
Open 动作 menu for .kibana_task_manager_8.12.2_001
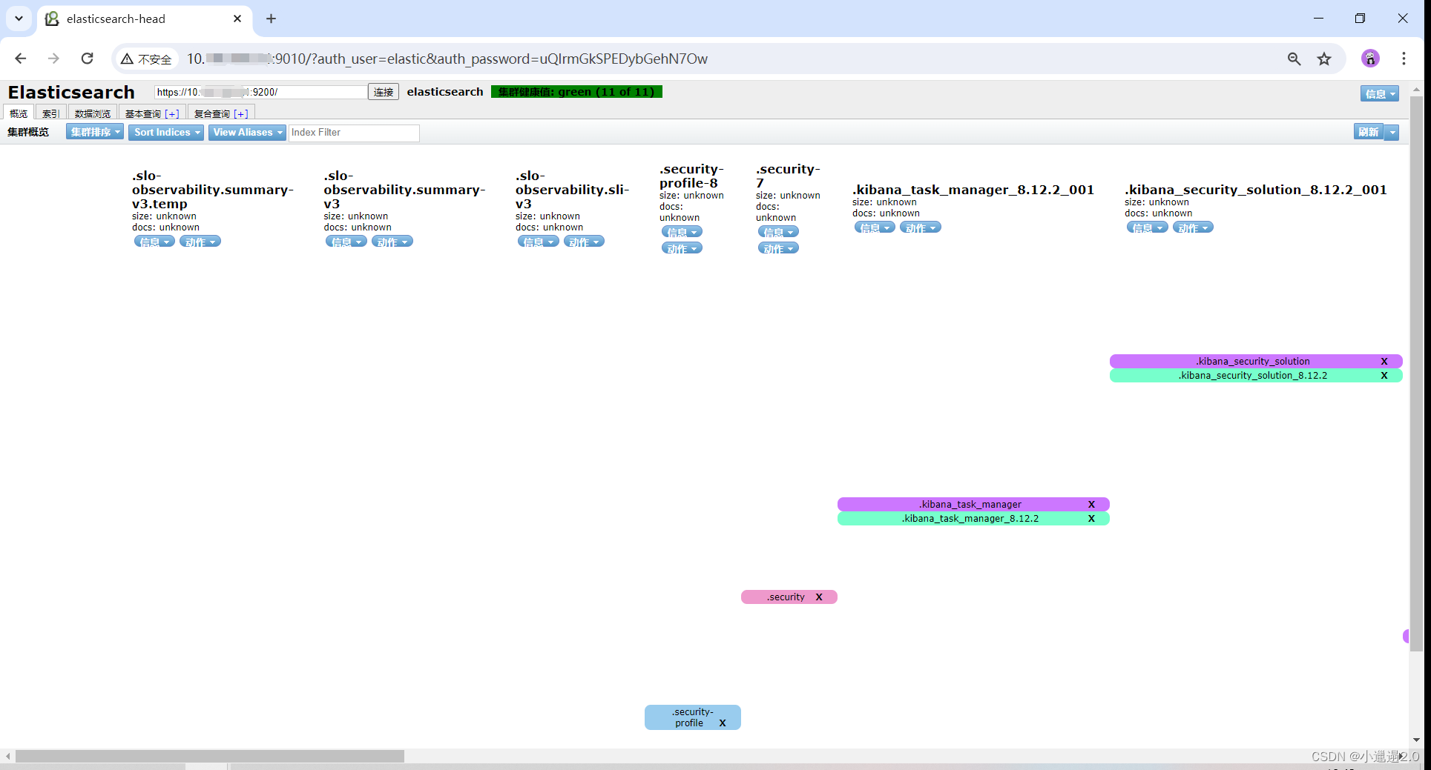pos(921,228)
